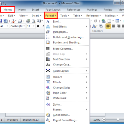The image size is (124, 124).
Task: Click the Save As icon in toolbar
Action: (6, 21)
